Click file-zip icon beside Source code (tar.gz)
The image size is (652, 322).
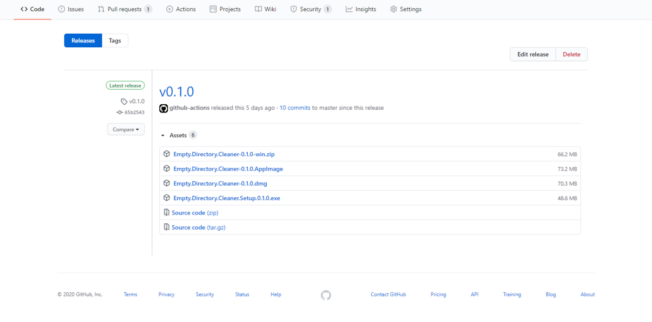click(167, 228)
